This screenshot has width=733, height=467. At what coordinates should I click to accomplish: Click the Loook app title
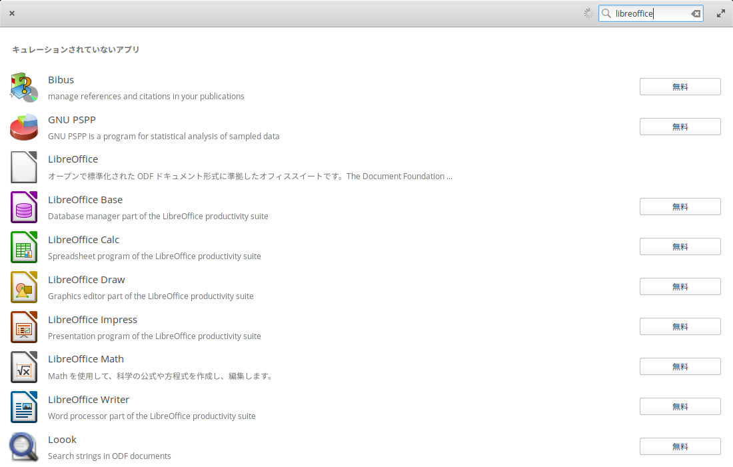[x=62, y=440]
